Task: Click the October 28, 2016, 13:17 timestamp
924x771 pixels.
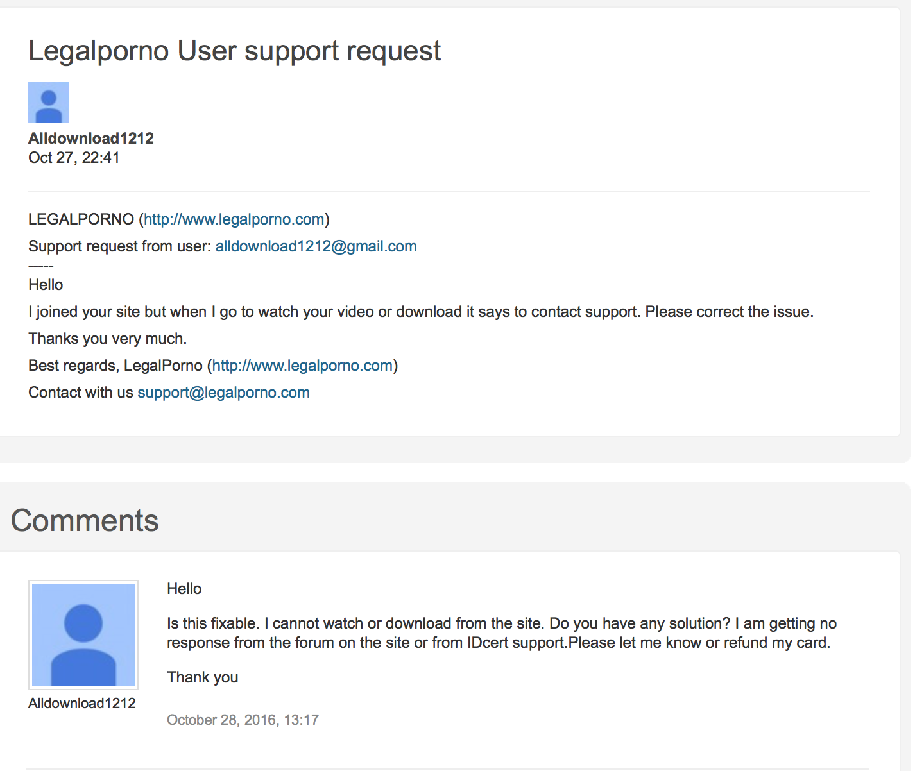Action: pos(243,720)
